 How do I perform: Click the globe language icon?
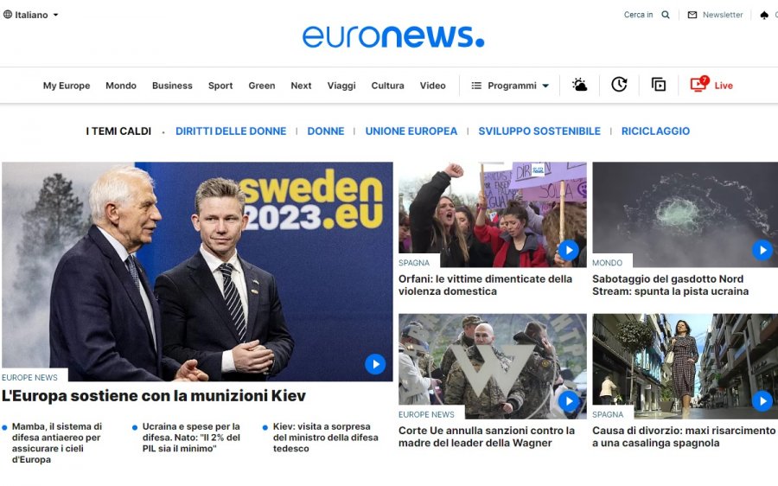(x=8, y=15)
